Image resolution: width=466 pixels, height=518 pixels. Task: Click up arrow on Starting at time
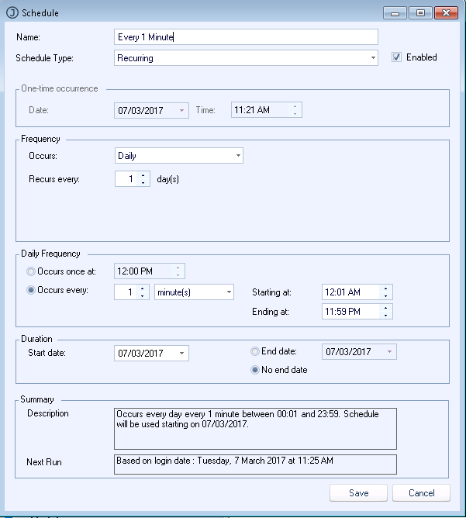[x=387, y=288]
